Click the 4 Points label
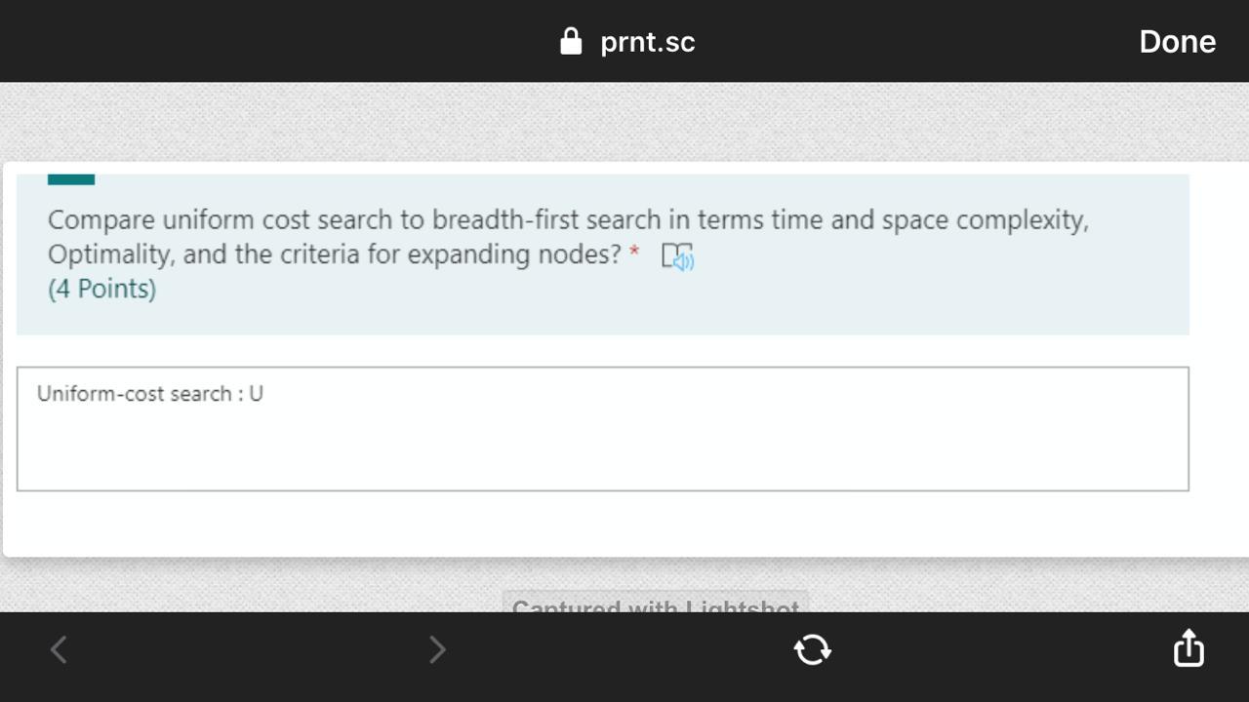This screenshot has height=702, width=1249. (101, 289)
